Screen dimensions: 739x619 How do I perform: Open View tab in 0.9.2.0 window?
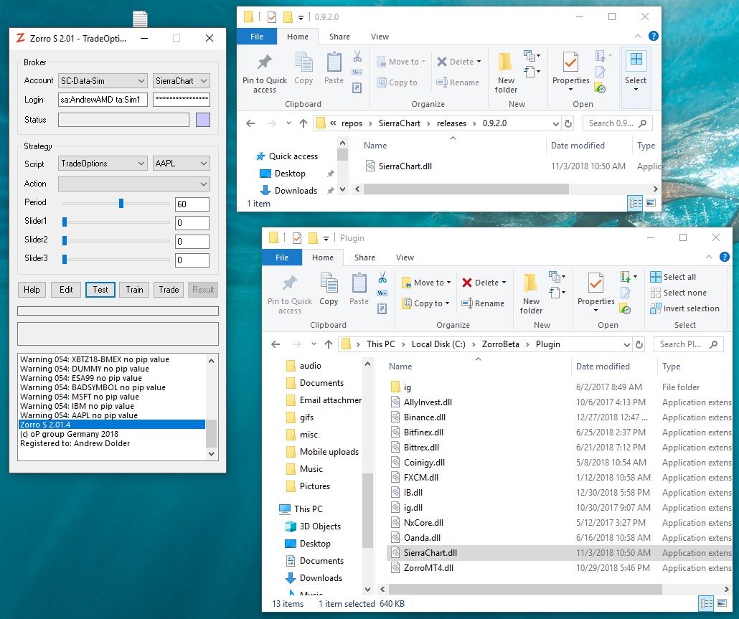[x=380, y=37]
